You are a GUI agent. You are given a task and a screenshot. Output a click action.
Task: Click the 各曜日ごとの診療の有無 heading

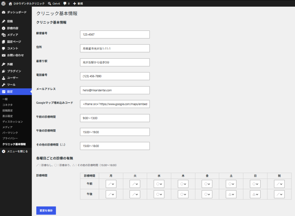click(54, 158)
